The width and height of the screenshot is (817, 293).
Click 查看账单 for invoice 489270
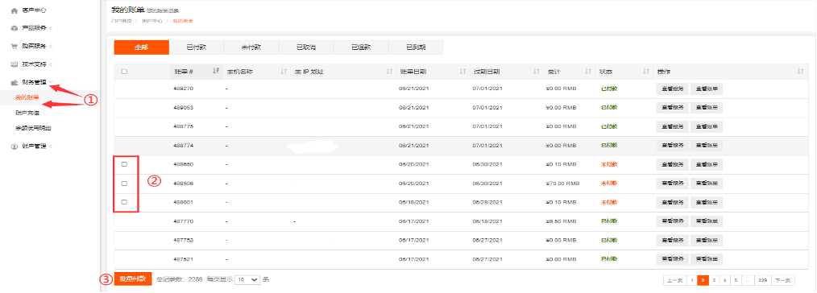pos(707,89)
